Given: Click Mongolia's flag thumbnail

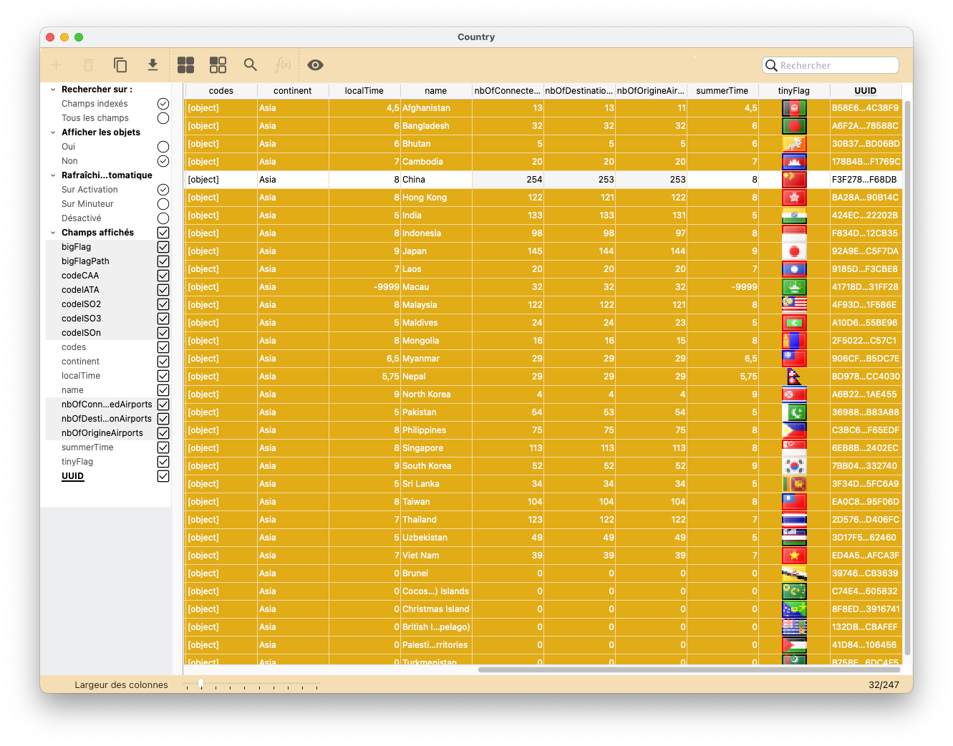Looking at the screenshot, I should (x=794, y=341).
